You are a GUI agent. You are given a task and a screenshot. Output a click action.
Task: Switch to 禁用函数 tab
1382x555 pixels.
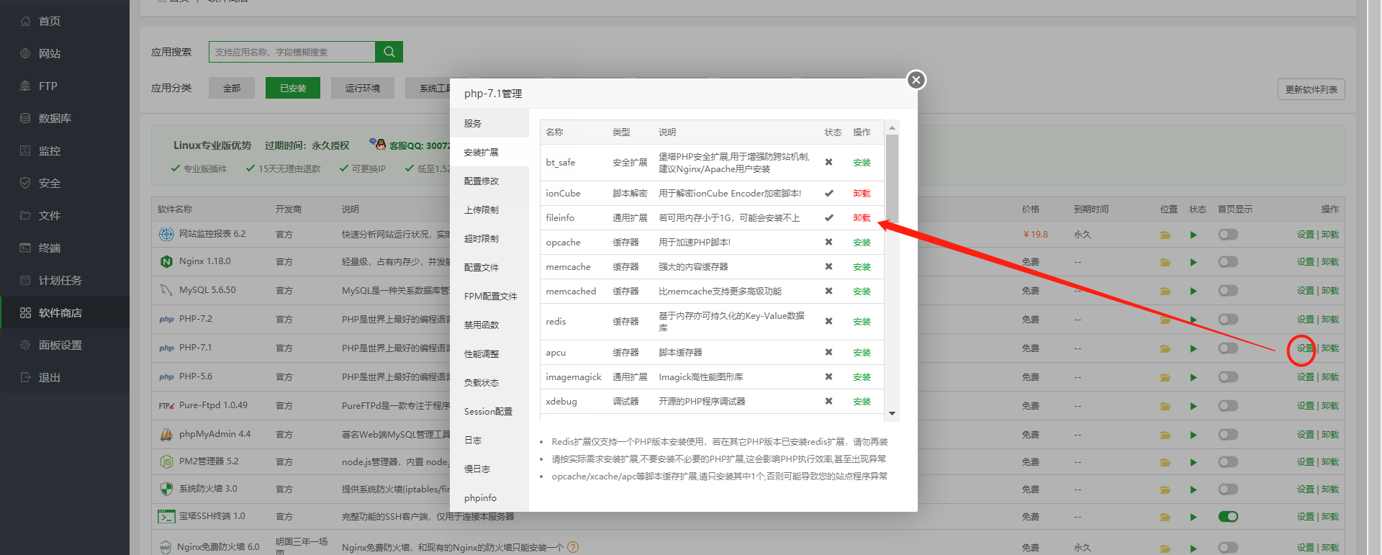pyautogui.click(x=489, y=325)
